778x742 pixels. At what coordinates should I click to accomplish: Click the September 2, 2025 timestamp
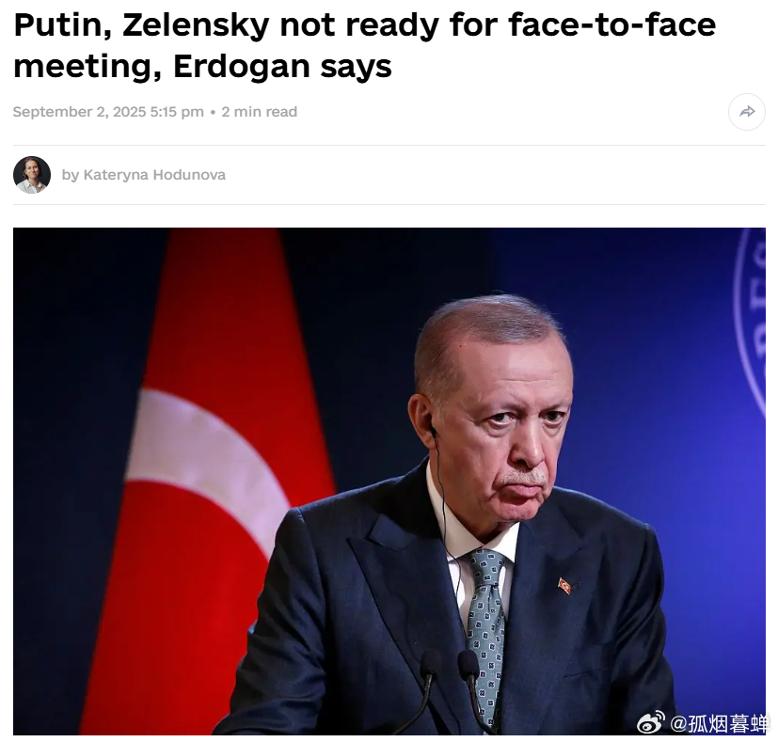tap(108, 112)
